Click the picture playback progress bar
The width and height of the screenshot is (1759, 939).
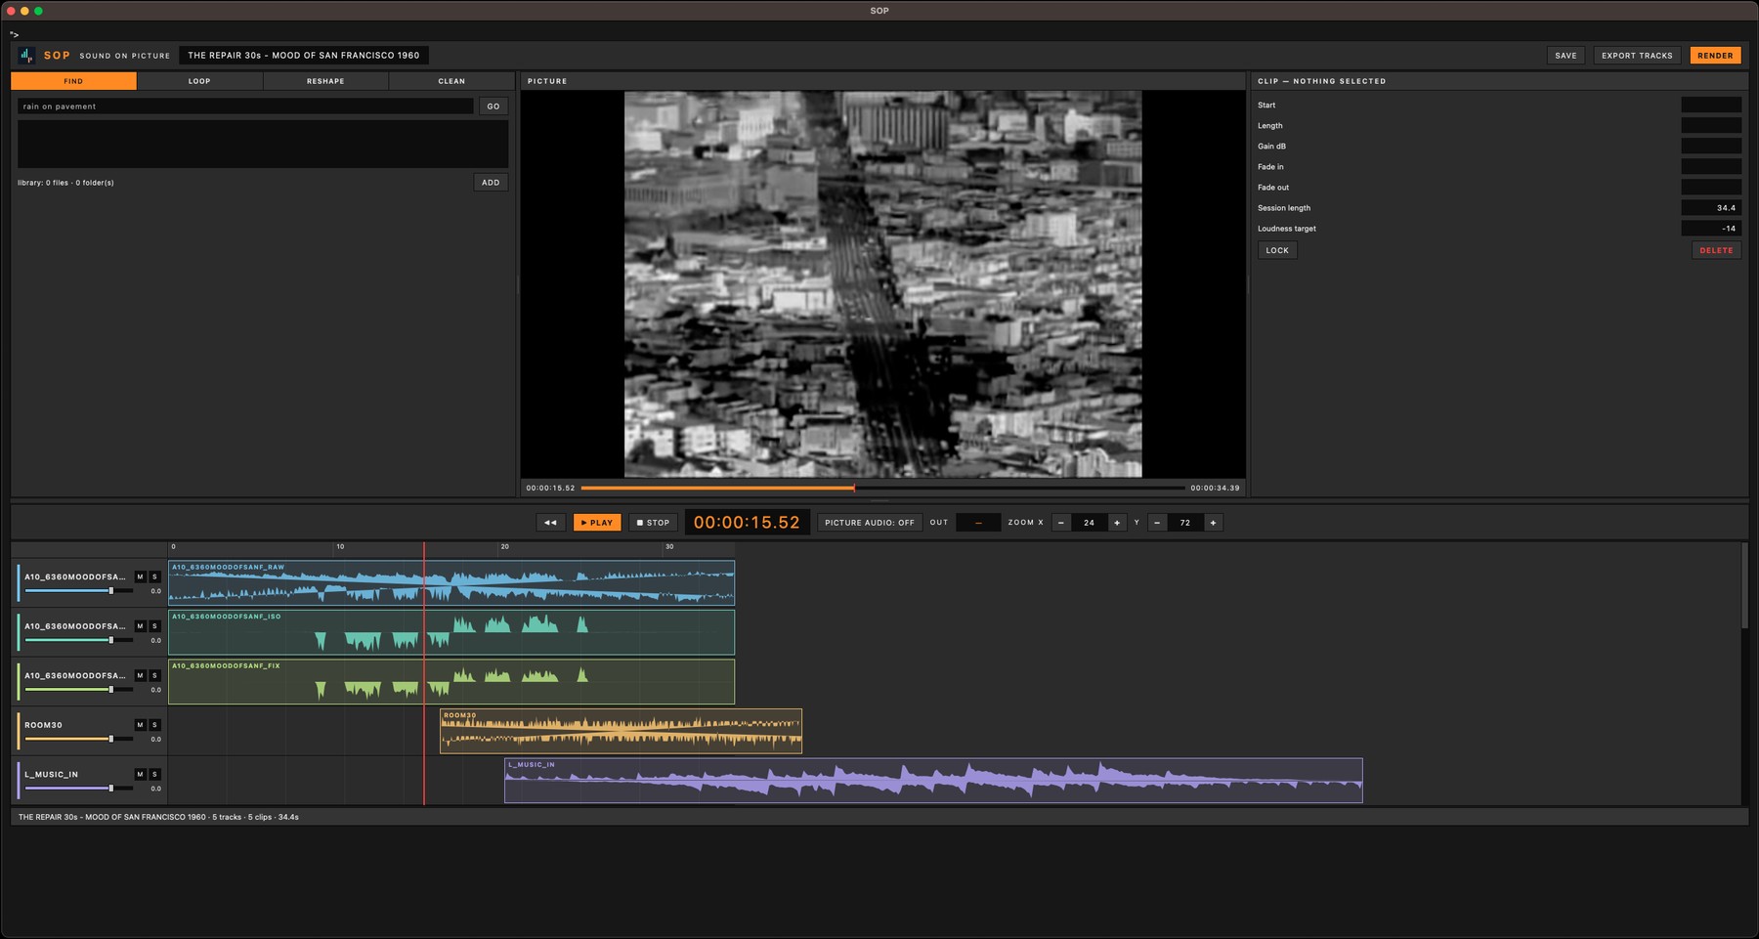coord(882,488)
